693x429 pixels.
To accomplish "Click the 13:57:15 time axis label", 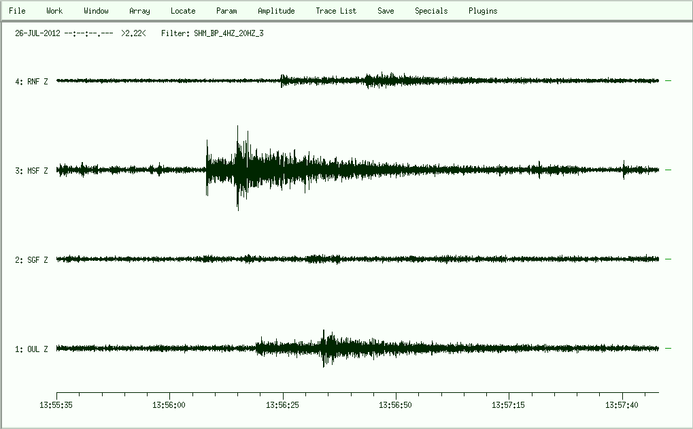I will 509,404.
